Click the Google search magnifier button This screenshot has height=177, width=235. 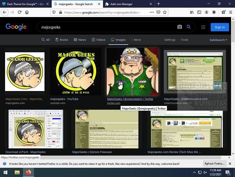click(189, 27)
